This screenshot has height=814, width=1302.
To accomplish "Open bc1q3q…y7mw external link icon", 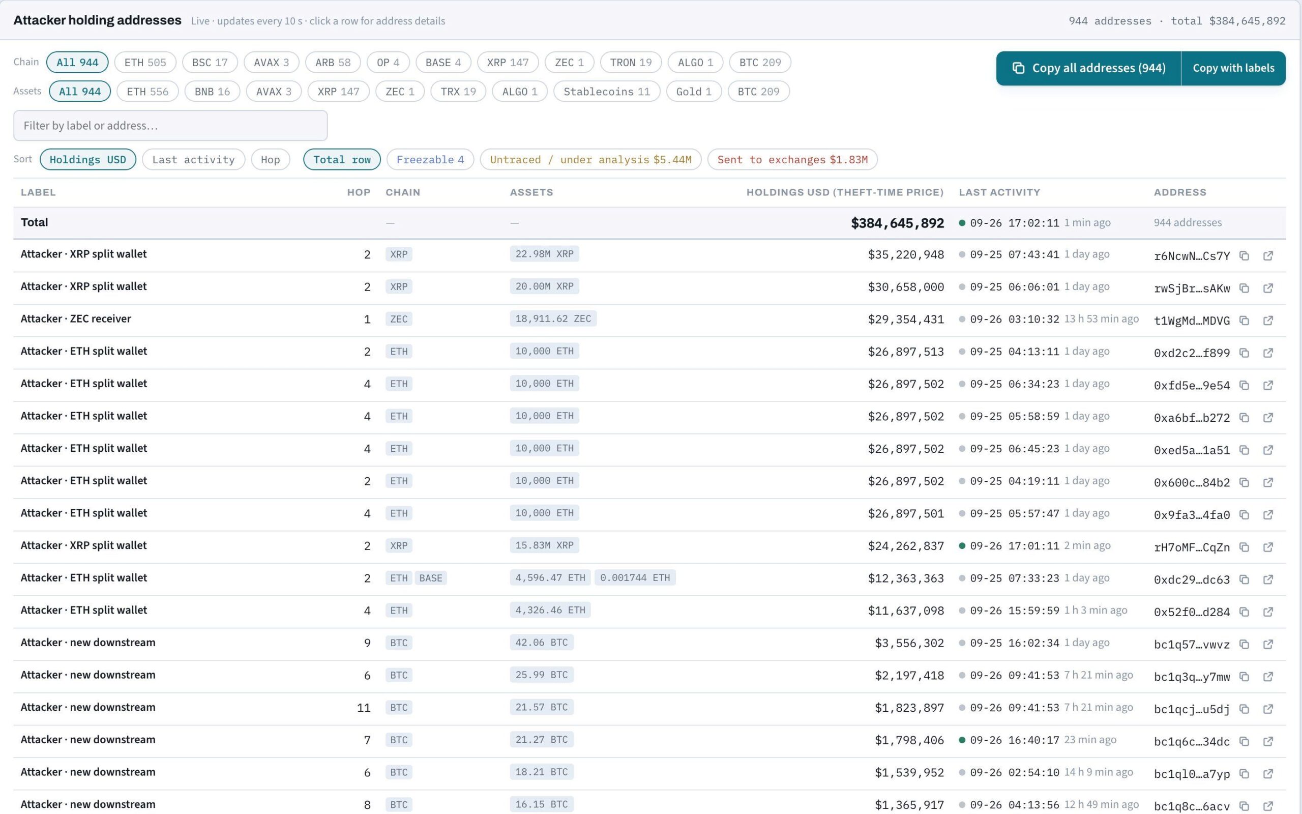I will [x=1268, y=676].
